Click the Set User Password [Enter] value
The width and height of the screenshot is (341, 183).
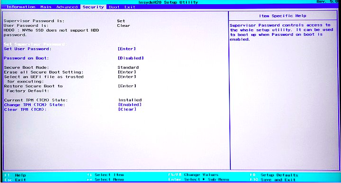(127, 49)
